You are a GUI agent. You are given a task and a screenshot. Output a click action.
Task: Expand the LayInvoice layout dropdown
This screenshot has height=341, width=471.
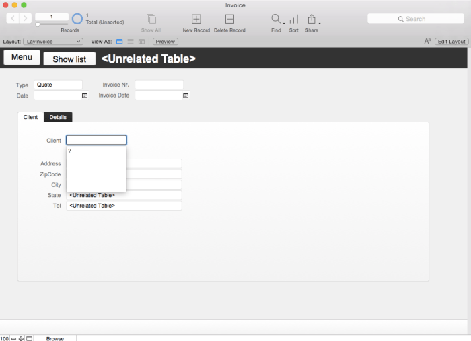click(x=53, y=42)
